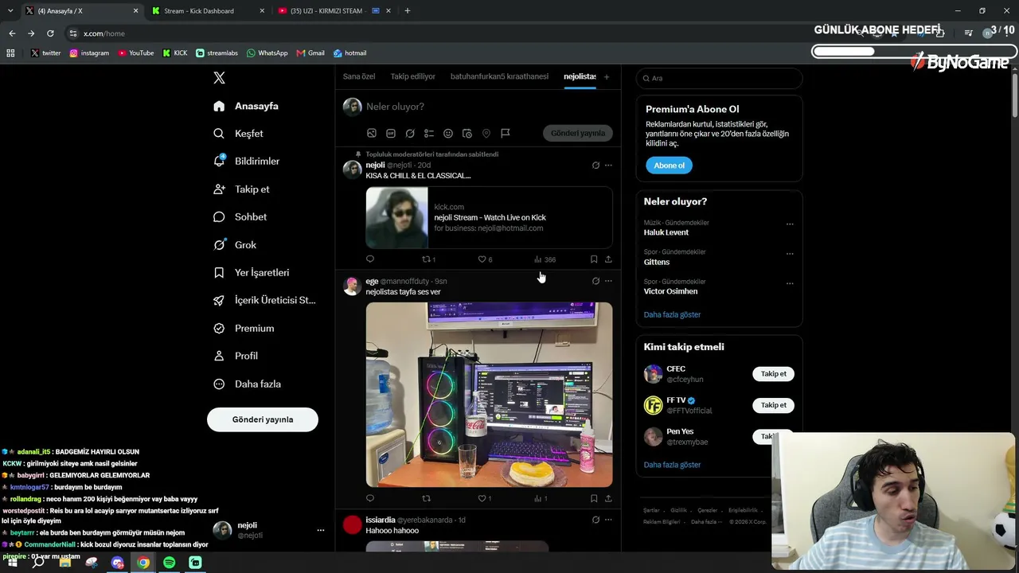The image size is (1019, 573).
Task: Reply to nejoli's pinned post
Action: tap(370, 259)
